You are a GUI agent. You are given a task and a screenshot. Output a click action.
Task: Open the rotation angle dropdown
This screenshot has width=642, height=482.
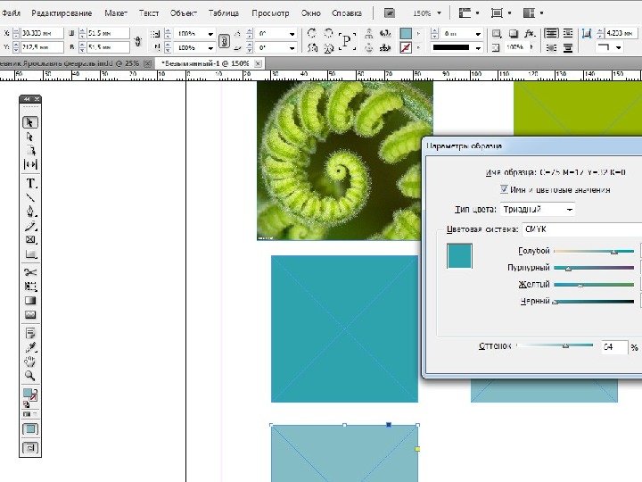coord(292,34)
